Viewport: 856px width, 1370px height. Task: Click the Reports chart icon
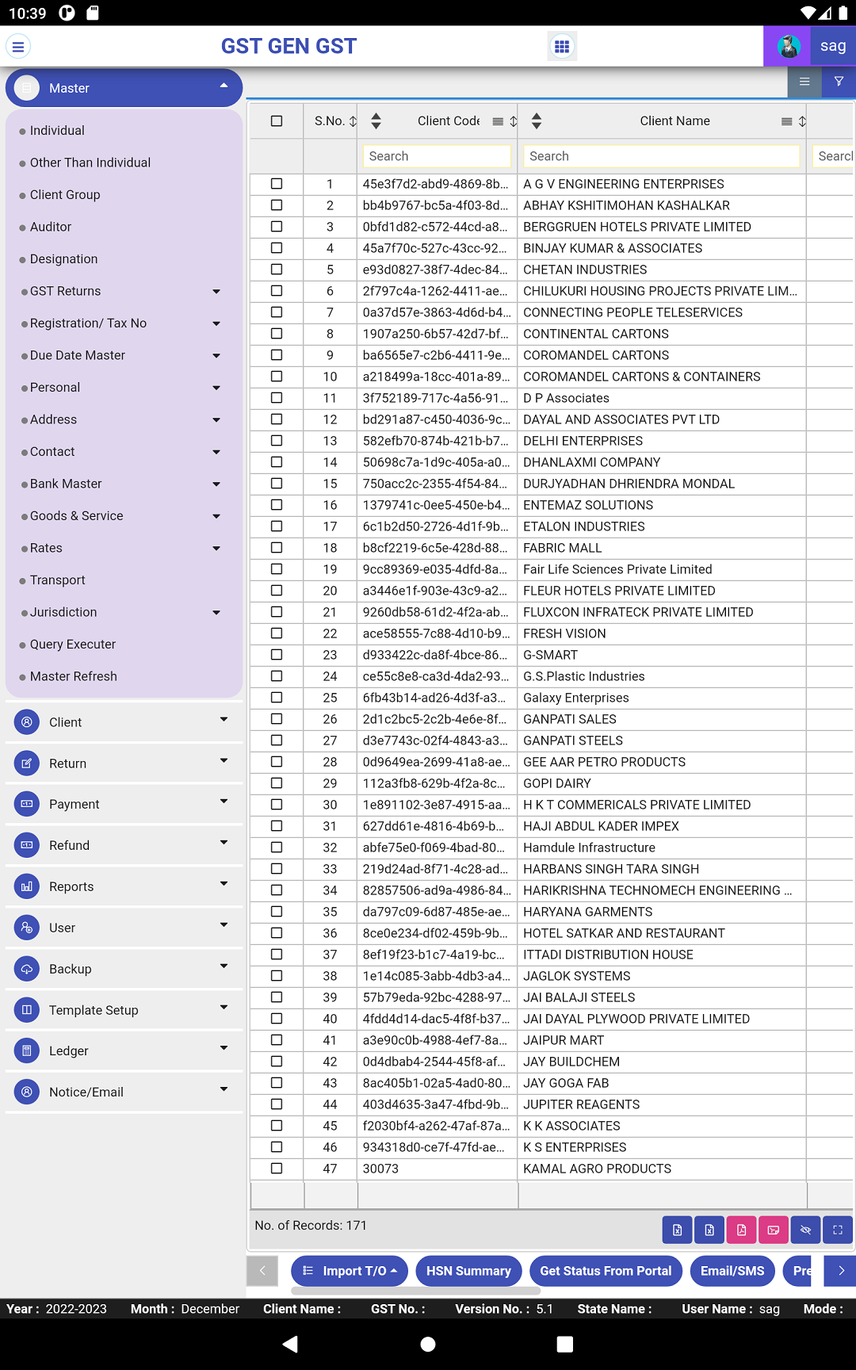point(27,886)
